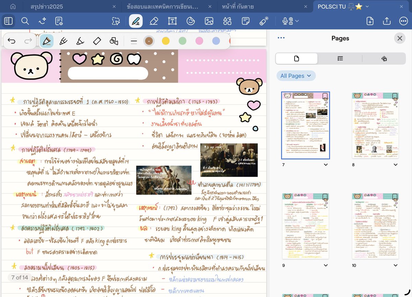Open page 8 thumbnail

coord(375,125)
